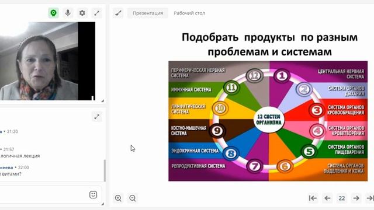Click the slide number 22 field

[342, 198]
